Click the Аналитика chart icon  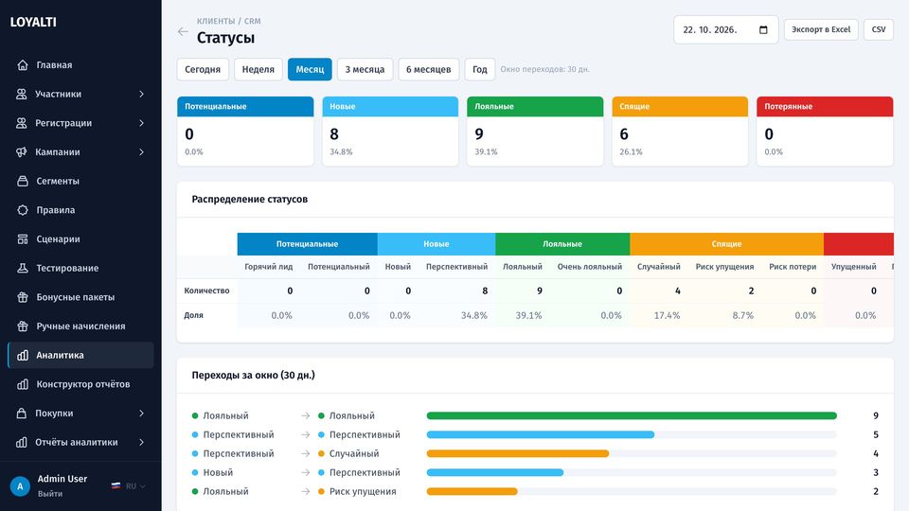[22, 355]
